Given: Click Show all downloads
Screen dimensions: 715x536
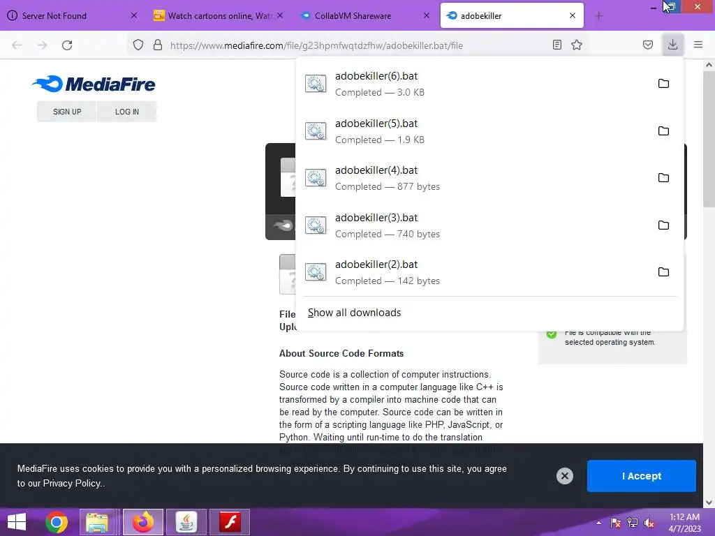Looking at the screenshot, I should 354,313.
